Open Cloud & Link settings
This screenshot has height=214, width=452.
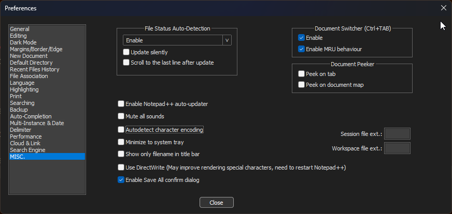click(47, 143)
